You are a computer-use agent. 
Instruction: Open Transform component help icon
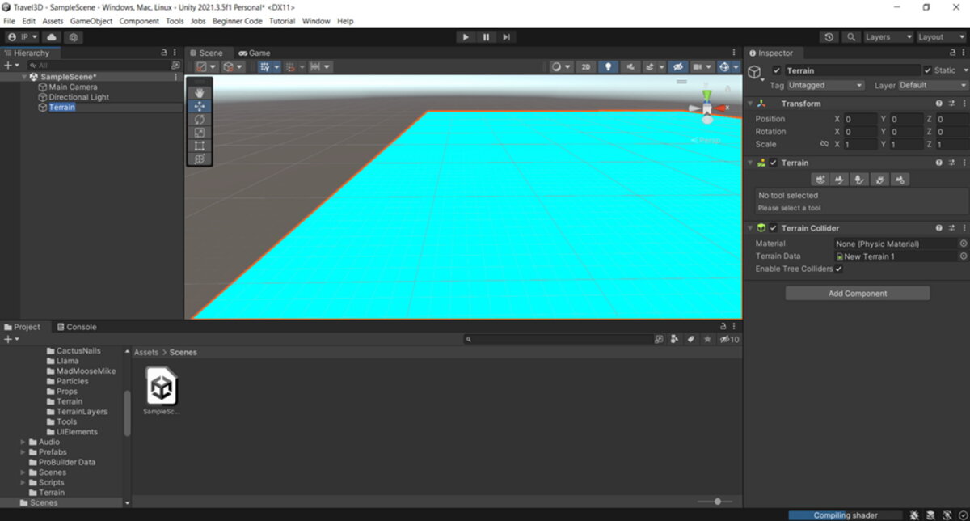(x=938, y=104)
